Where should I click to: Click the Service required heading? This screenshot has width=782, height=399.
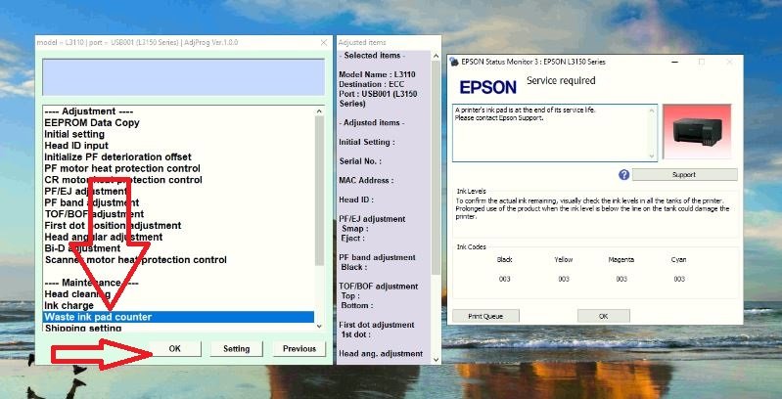tap(561, 81)
